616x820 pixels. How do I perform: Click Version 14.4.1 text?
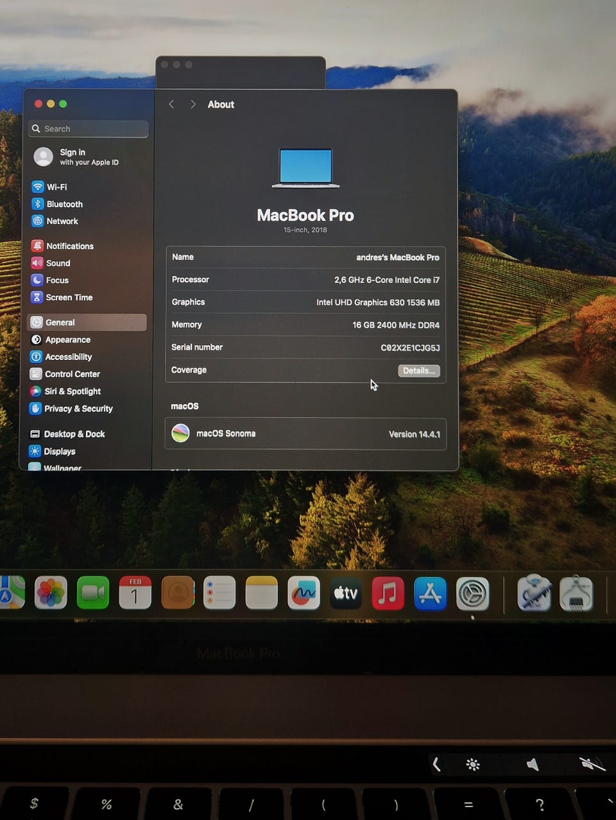[x=415, y=434]
